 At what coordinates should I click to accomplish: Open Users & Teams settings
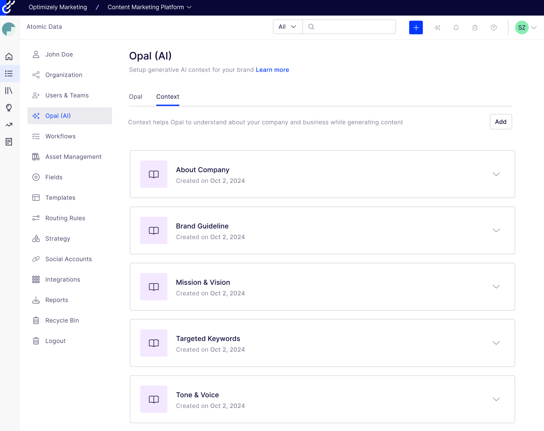70,95
